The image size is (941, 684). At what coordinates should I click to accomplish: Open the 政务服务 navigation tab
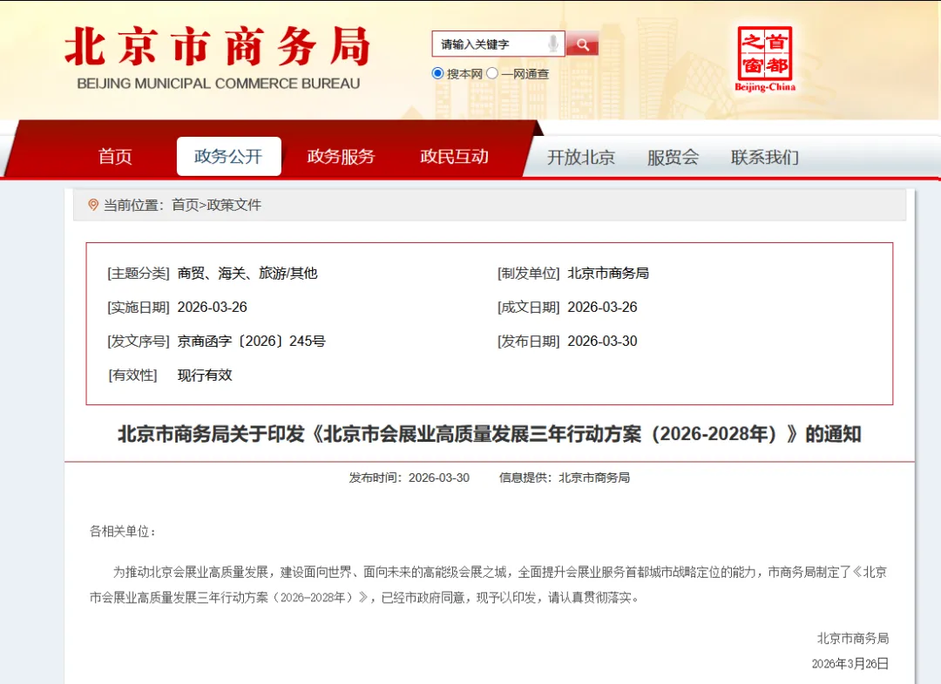tap(341, 157)
